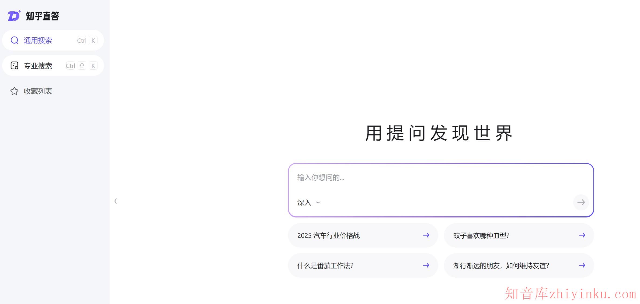Click the arrow icon on 什么是番茄工作法 card
640x304 pixels.
(x=426, y=265)
